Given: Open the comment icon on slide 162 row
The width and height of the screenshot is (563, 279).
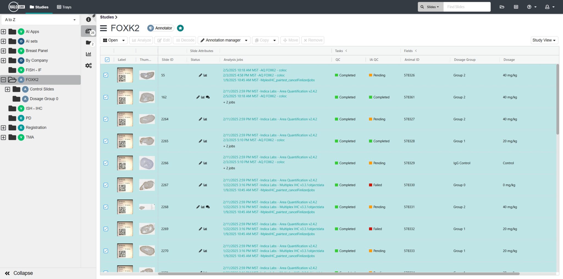Looking at the screenshot, I should pos(208,97).
